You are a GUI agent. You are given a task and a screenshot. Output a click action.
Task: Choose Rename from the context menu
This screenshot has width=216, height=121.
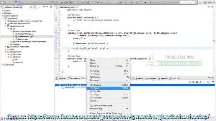108,80
